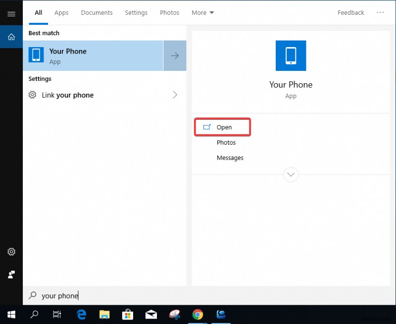
Task: Expand the More filter dropdown
Action: [x=202, y=12]
